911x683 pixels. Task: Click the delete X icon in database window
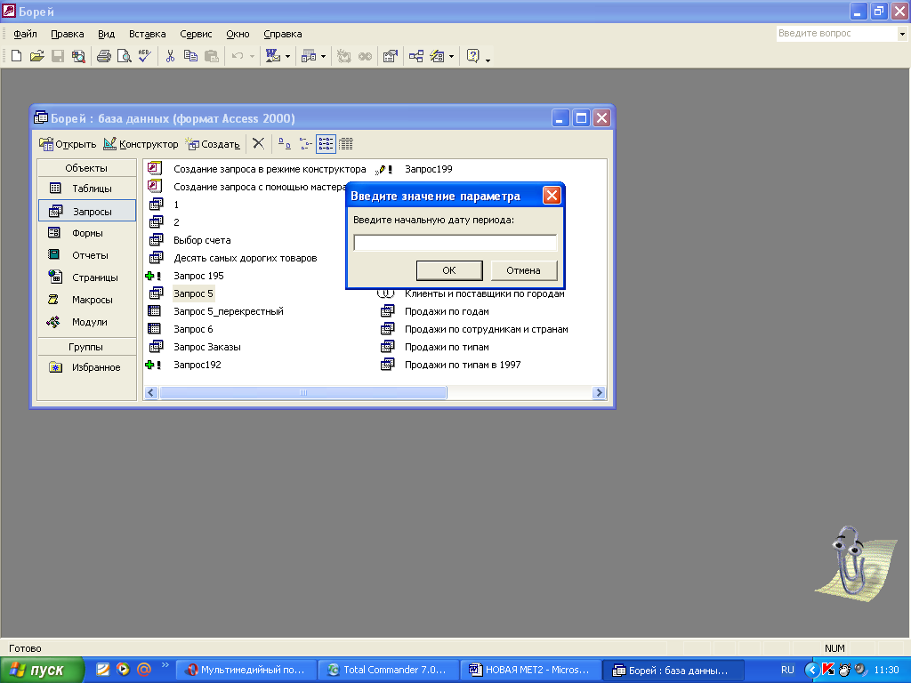pos(259,143)
